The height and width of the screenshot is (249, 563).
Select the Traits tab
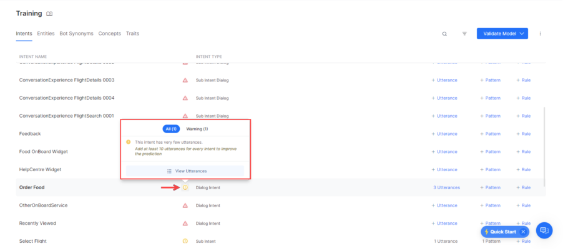(x=132, y=34)
